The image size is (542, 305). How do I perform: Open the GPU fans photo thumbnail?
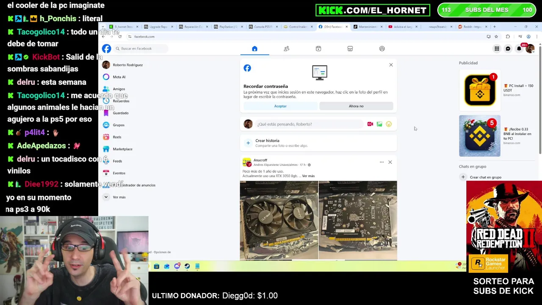(279, 220)
